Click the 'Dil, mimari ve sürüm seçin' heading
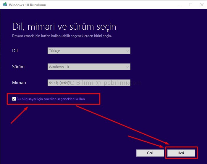Image resolution: width=207 pixels, height=164 pixels. pos(64,26)
